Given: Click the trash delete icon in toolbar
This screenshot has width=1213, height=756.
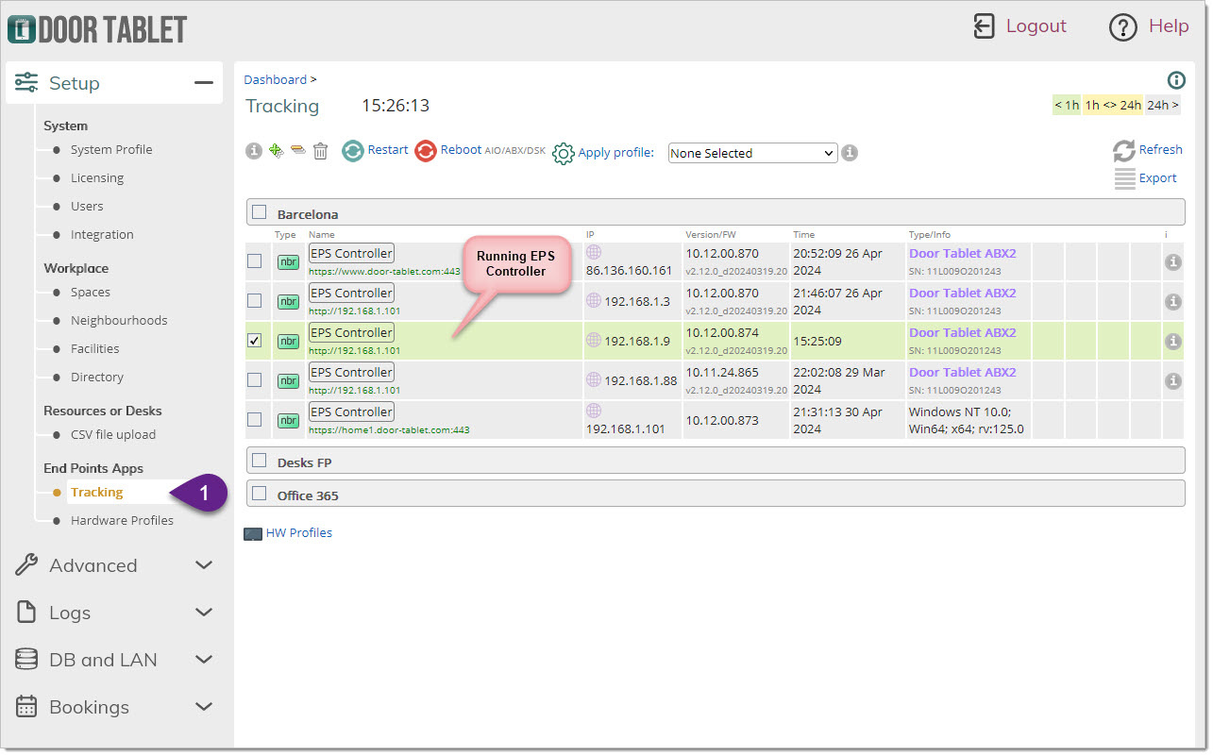Looking at the screenshot, I should click(x=321, y=151).
